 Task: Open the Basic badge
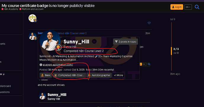(x=46, y=75)
